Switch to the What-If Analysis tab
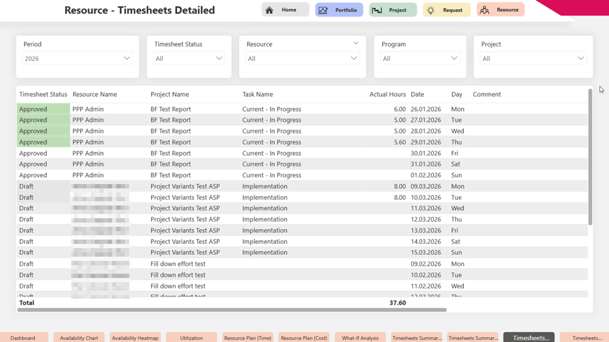Viewport: 609px width, 342px height. [360, 338]
